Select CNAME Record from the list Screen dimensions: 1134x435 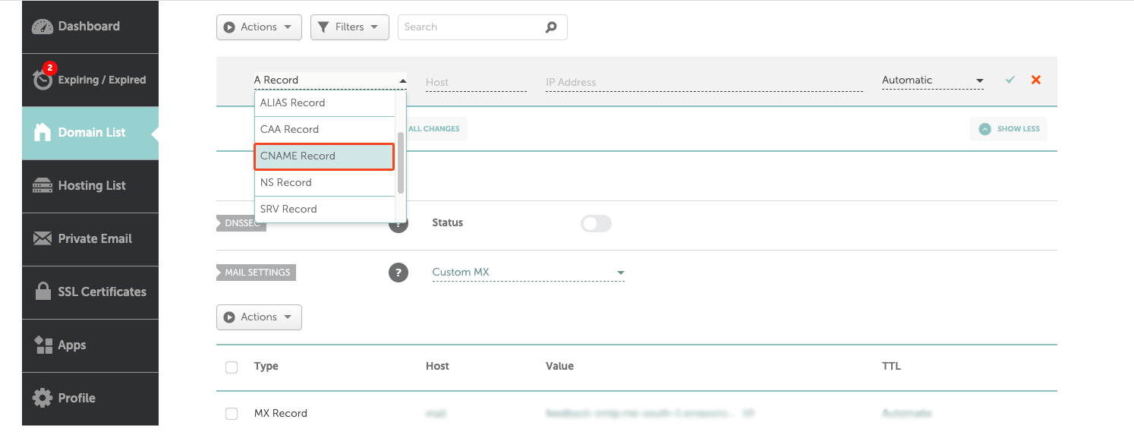(325, 156)
